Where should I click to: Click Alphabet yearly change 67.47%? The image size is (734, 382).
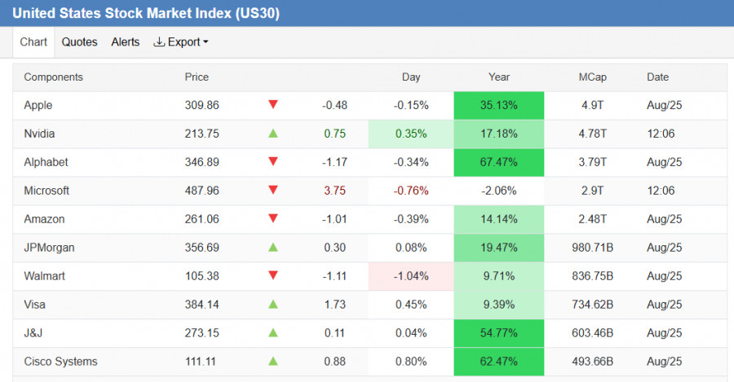point(499,162)
